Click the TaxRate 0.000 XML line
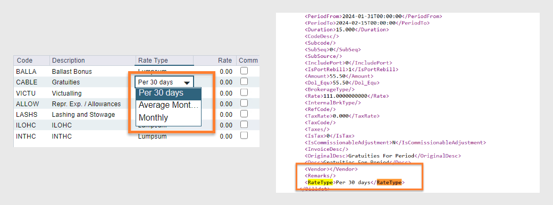This screenshot has height=205, width=553. click(x=342, y=116)
